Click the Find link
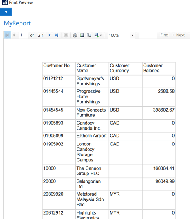The image size is (190, 219). point(164,35)
